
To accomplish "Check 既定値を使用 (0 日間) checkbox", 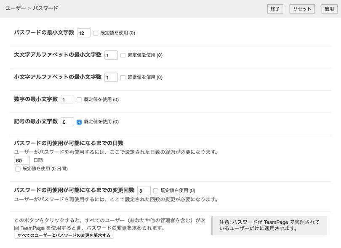I will tap(18, 169).
